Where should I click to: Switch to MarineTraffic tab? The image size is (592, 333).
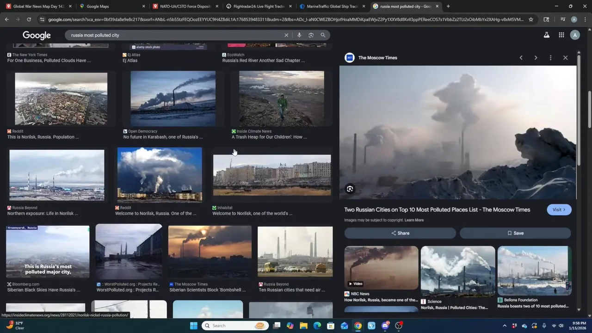pos(332,6)
